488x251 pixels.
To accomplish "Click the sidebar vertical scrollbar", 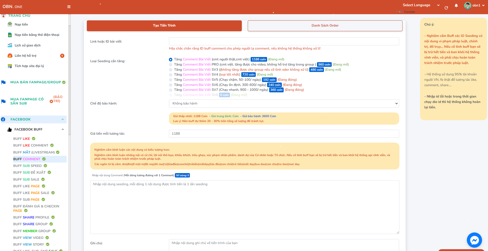I will (x=69, y=77).
